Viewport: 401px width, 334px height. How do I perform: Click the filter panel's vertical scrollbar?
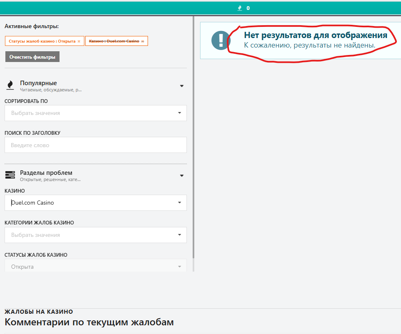point(194,144)
